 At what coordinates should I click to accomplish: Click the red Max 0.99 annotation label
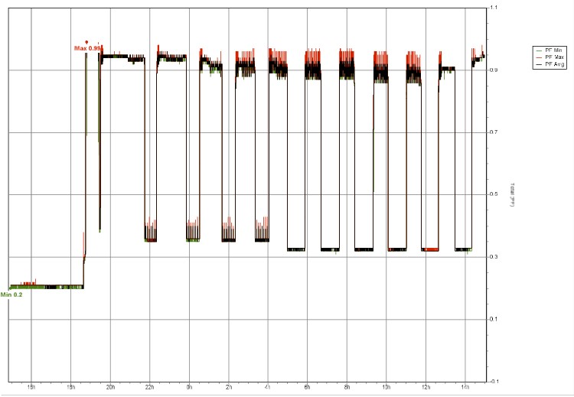point(87,48)
